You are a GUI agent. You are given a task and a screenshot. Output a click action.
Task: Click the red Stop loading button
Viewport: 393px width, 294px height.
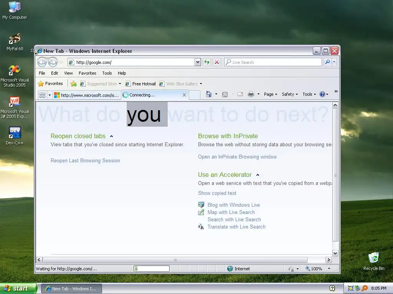point(217,62)
